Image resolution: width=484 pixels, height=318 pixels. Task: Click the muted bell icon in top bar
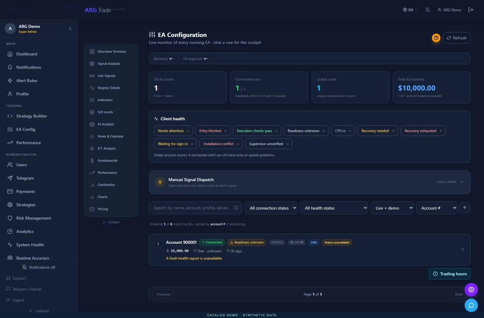pyautogui.click(x=427, y=10)
